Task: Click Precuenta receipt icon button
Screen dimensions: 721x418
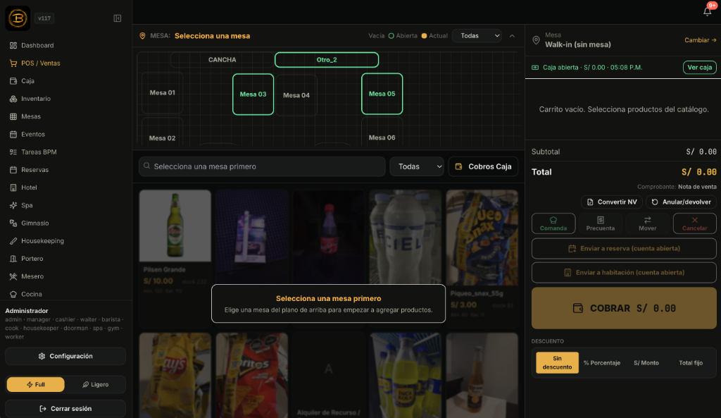Action: (x=600, y=223)
